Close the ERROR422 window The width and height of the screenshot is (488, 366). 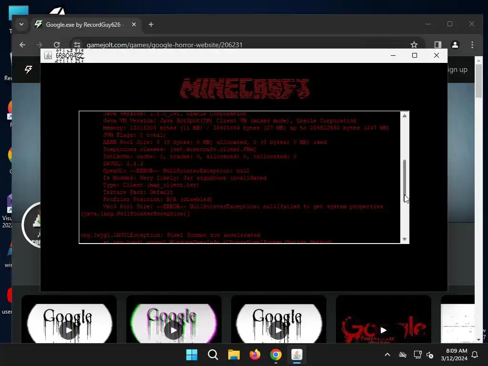tap(437, 55)
